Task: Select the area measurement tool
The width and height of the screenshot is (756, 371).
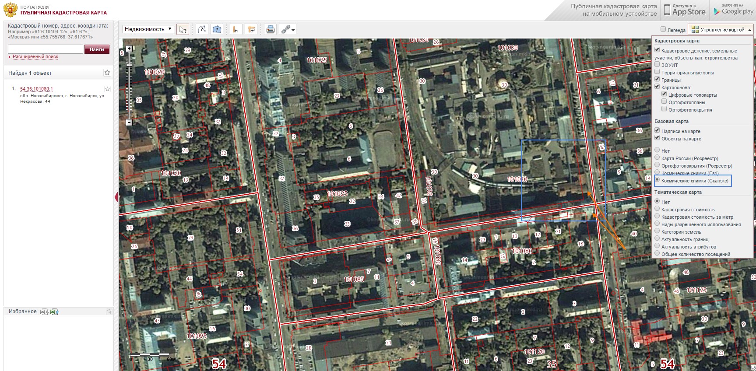Action: 251,29
